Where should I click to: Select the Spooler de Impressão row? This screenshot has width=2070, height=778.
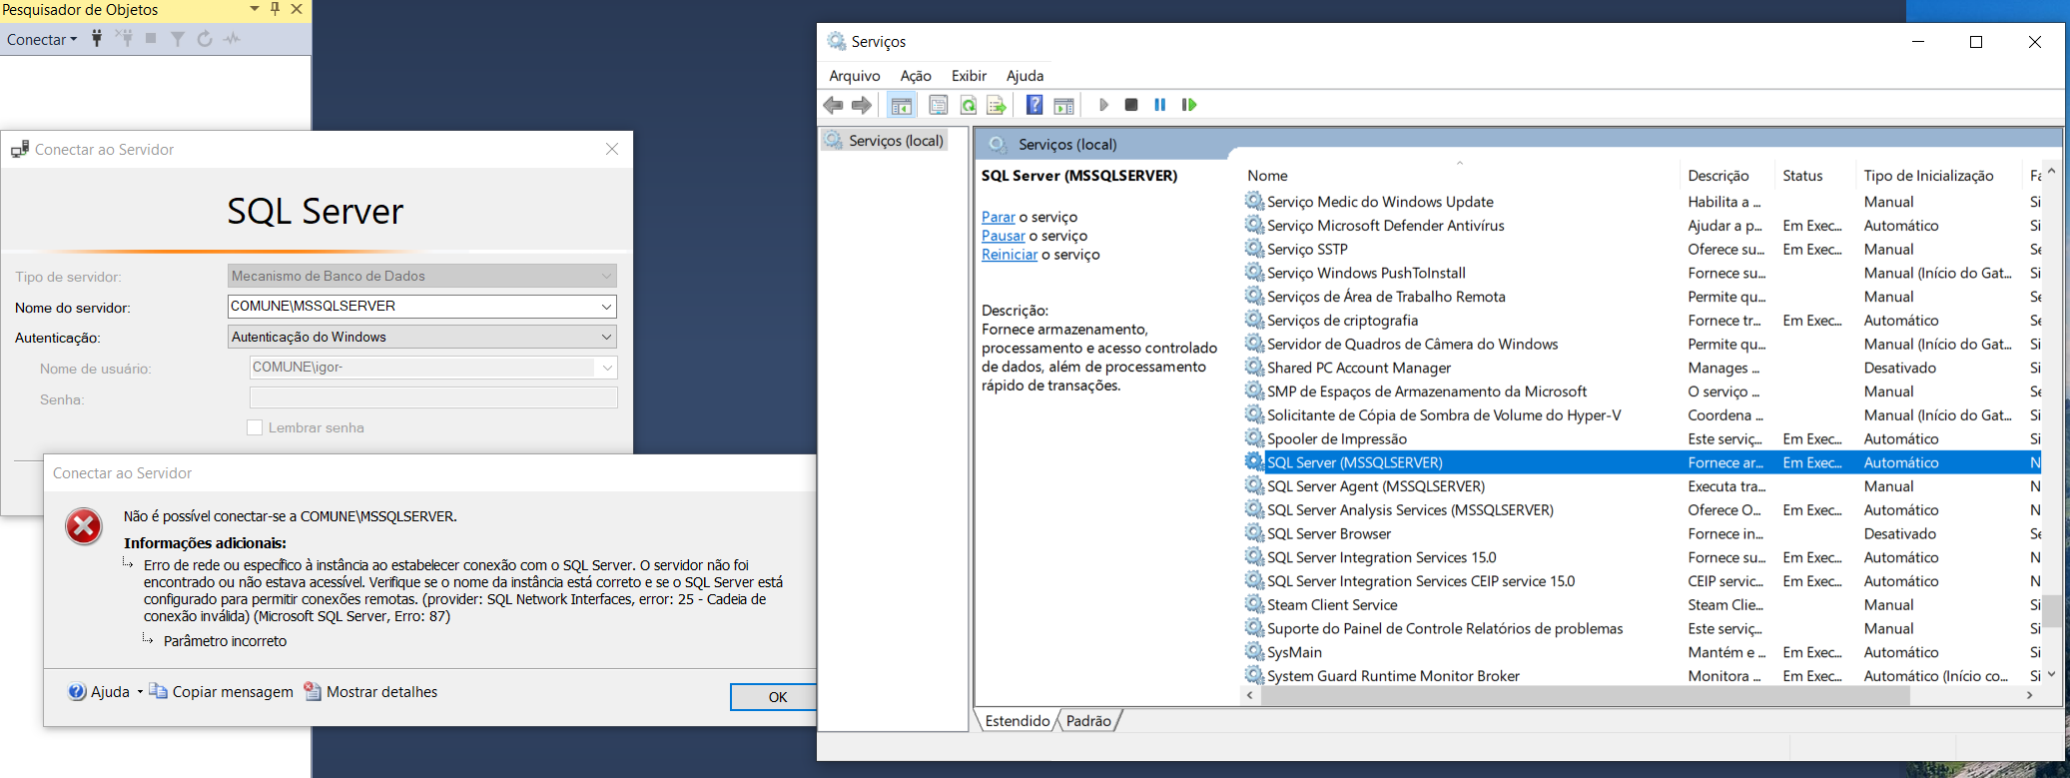(x=1643, y=438)
